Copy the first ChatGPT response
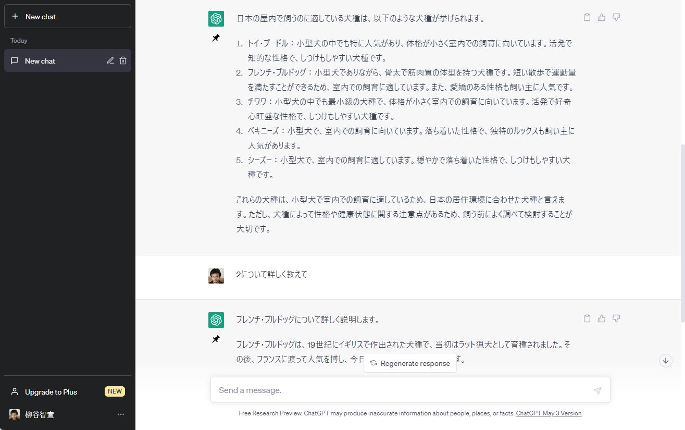 [x=587, y=17]
